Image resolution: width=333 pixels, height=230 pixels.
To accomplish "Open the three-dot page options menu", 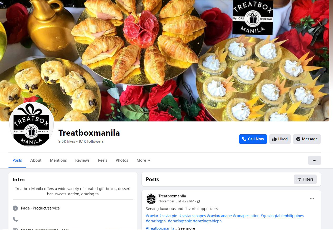I will click(314, 160).
